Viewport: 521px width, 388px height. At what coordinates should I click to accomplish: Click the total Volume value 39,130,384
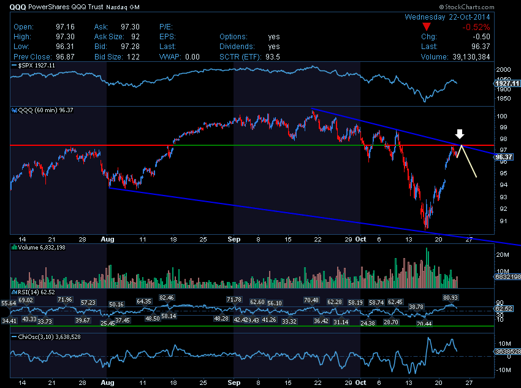coord(471,56)
